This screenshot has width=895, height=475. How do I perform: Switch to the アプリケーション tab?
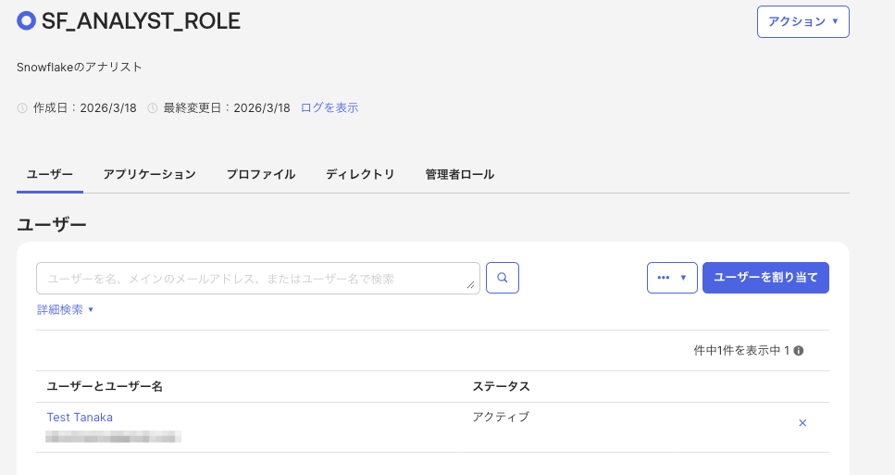[x=150, y=174]
